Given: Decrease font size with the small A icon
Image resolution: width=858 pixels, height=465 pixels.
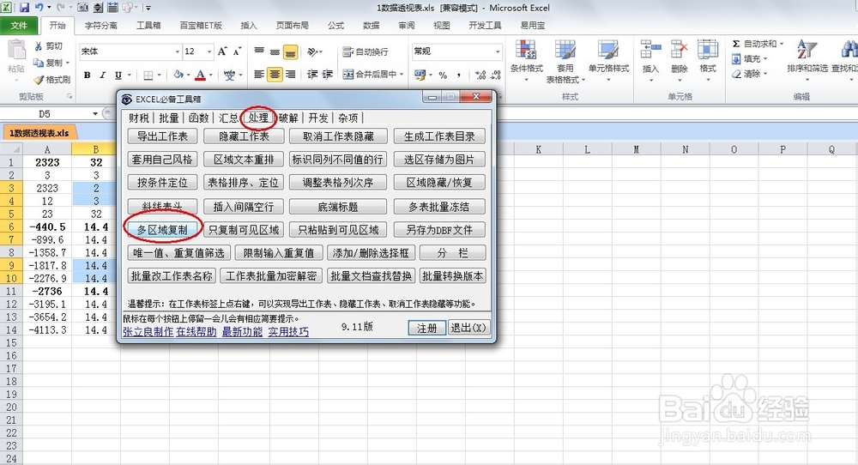Looking at the screenshot, I should (237, 51).
